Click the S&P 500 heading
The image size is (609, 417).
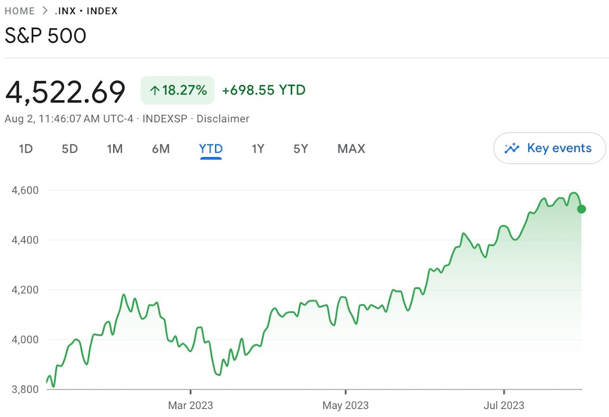coord(46,36)
